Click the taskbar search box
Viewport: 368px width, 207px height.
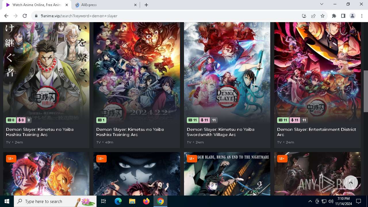(x=55, y=201)
